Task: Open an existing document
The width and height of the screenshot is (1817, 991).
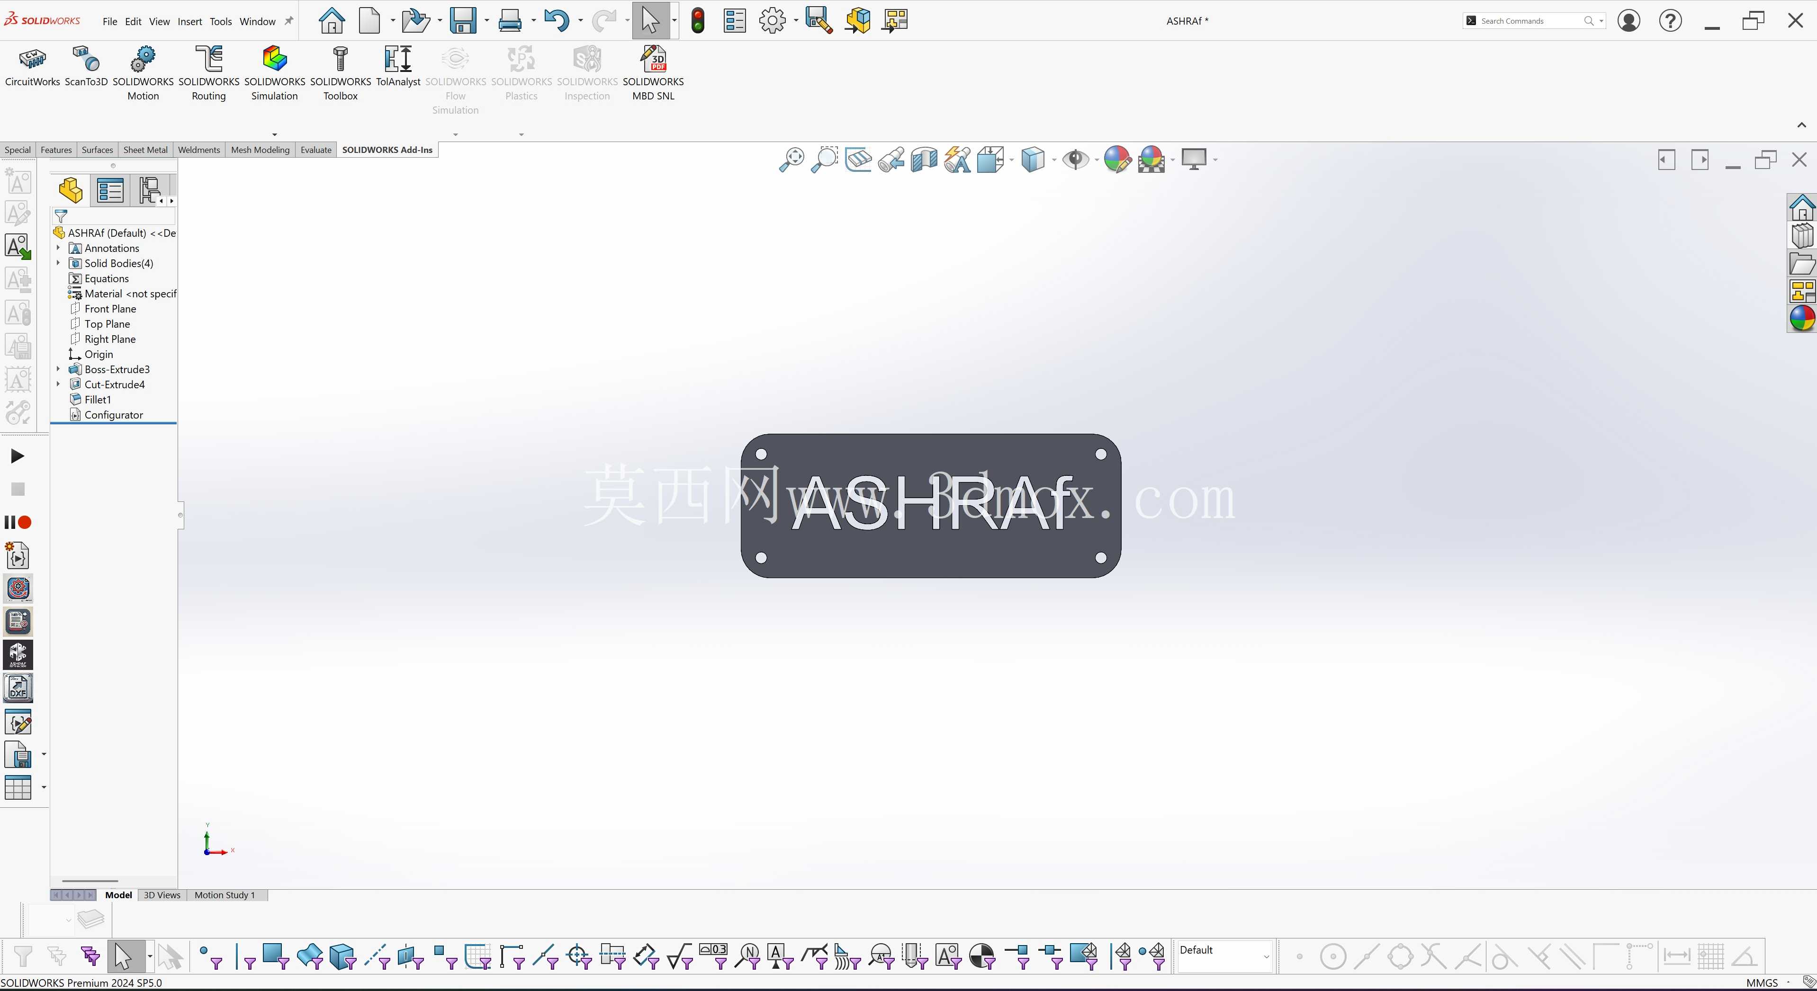Action: click(415, 20)
